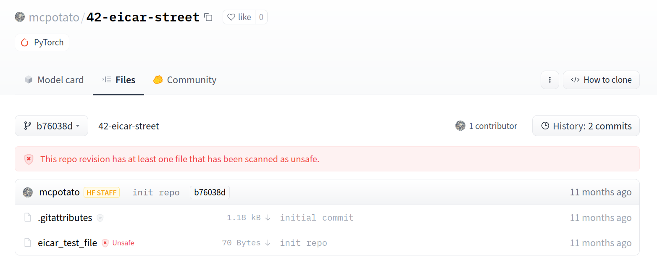Screen dimensions: 657x271
Task: Select the Files tab
Action: (119, 80)
